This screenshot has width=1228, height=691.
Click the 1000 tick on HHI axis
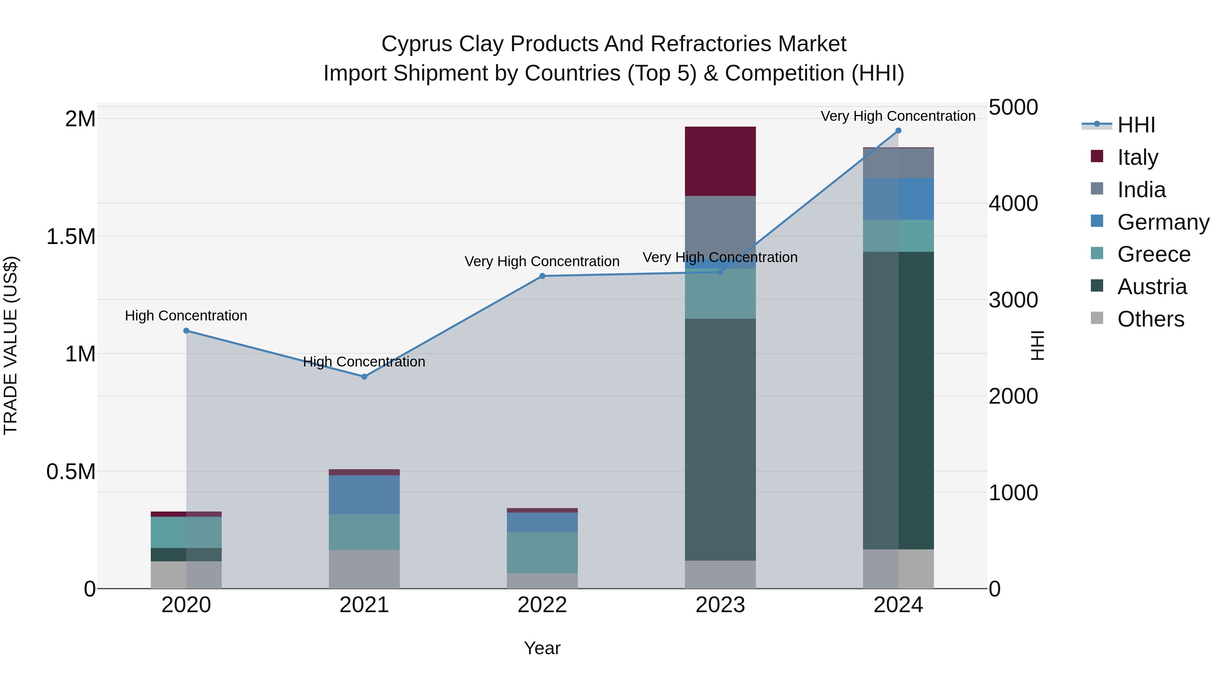coord(1013,493)
